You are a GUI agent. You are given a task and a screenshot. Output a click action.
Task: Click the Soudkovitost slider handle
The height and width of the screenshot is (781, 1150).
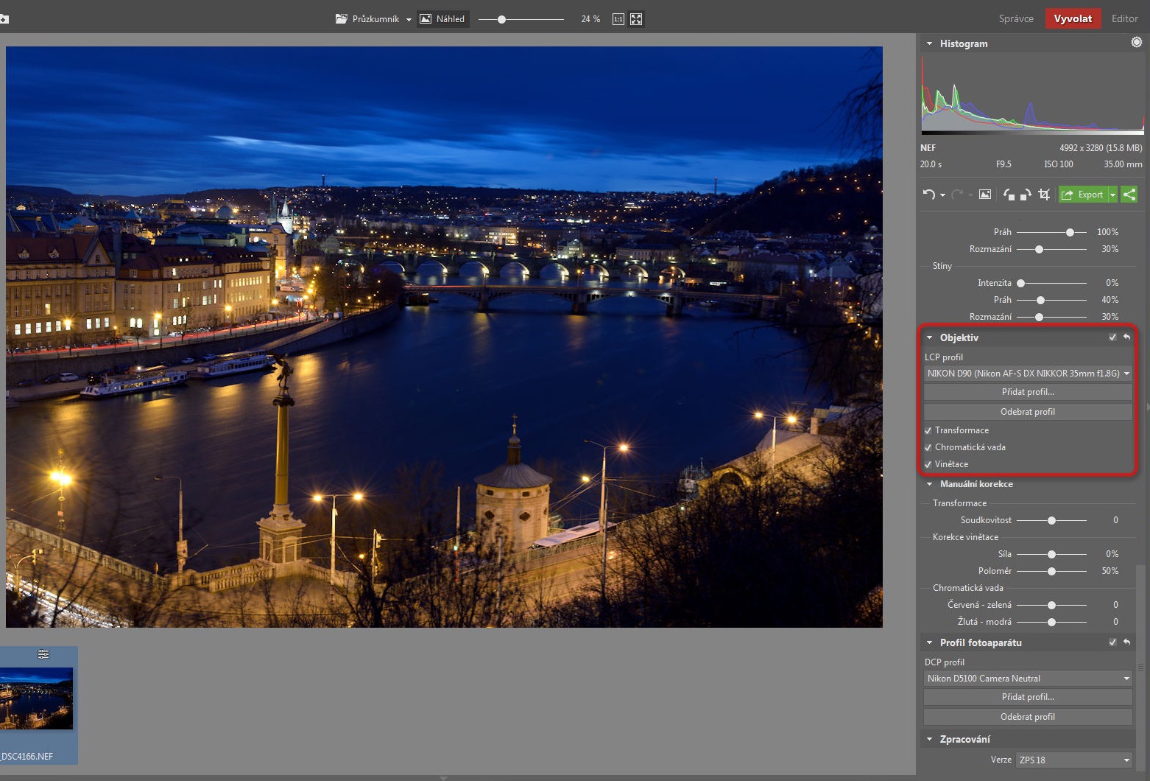click(1051, 520)
